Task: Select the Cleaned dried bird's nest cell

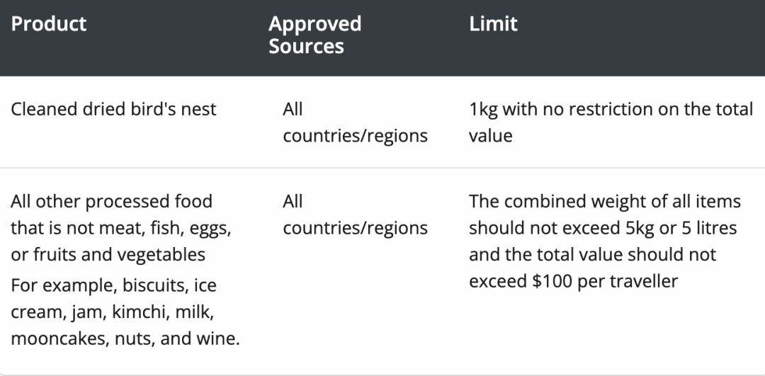Action: coord(113,110)
